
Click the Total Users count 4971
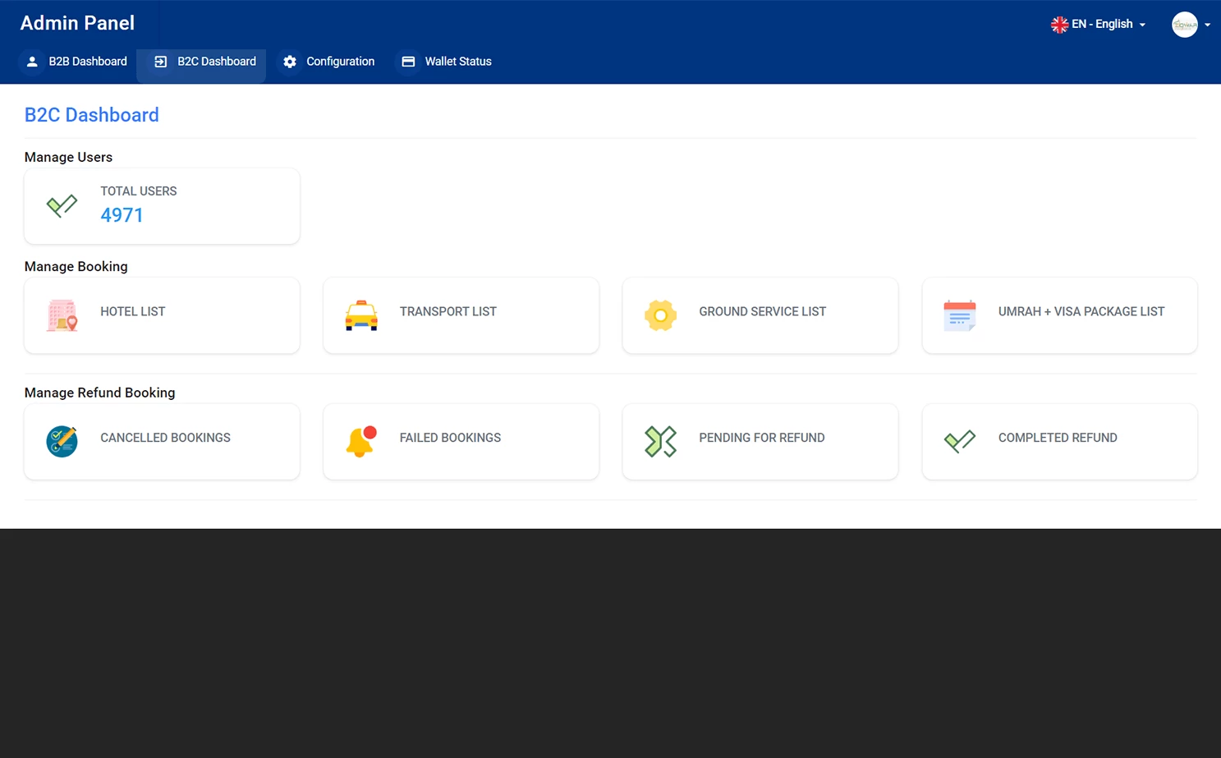[x=122, y=215]
